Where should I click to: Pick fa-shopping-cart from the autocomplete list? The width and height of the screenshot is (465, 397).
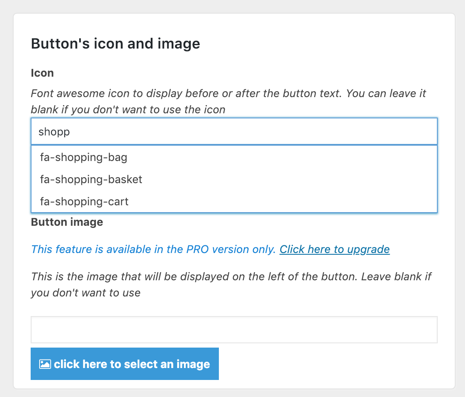[234, 202]
